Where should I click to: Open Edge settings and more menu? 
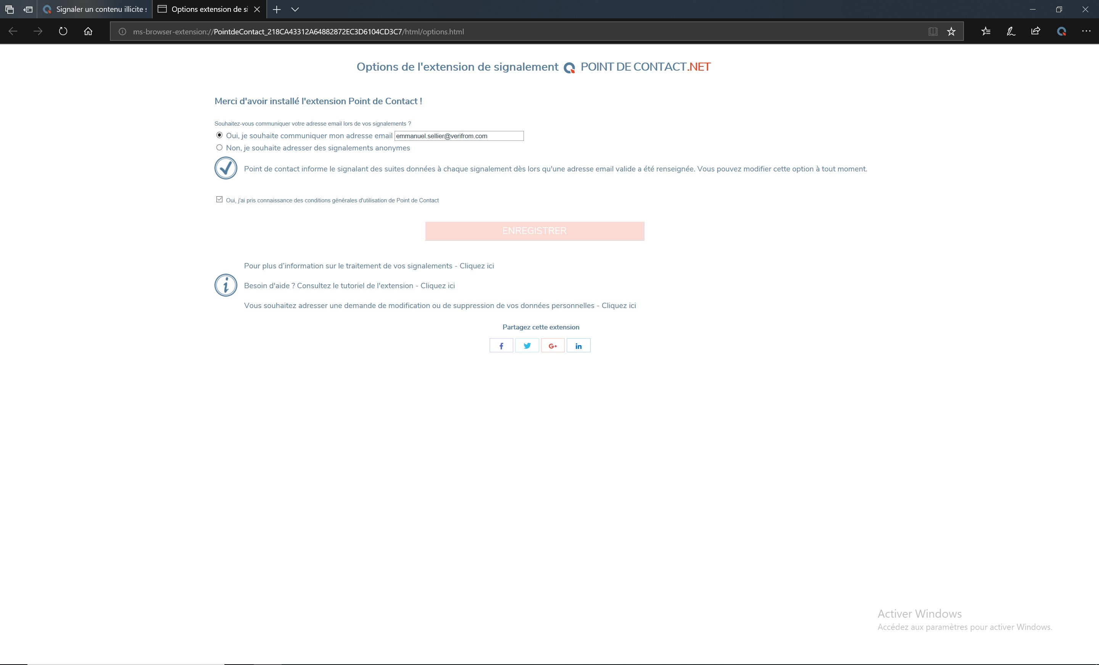click(1086, 31)
